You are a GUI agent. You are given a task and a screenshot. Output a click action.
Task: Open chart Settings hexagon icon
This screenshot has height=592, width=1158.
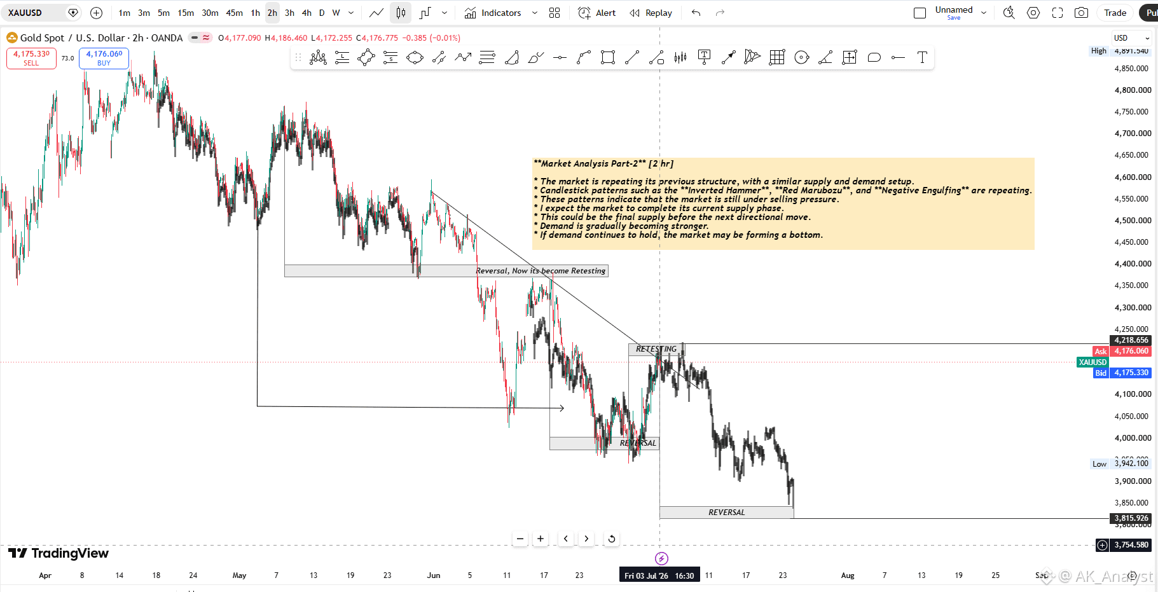pyautogui.click(x=1033, y=13)
